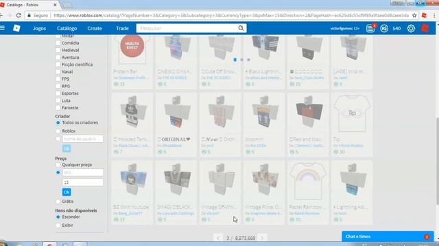
Task: Open the ORIGINAL item title link
Action: (x=174, y=139)
